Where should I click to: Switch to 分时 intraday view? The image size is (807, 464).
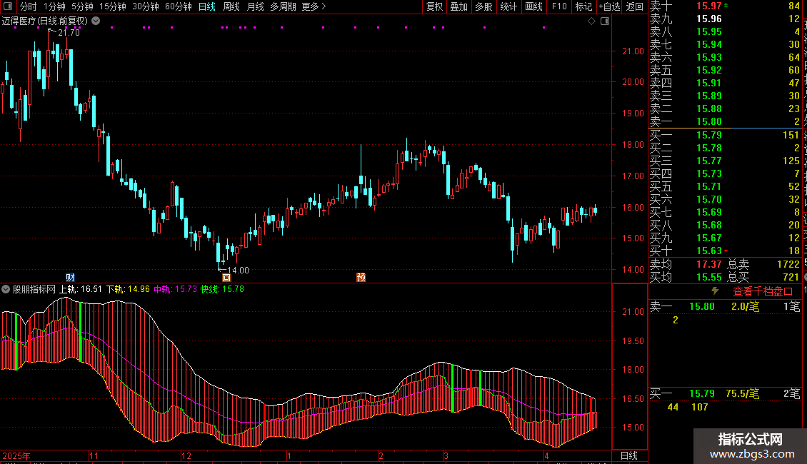point(29,6)
